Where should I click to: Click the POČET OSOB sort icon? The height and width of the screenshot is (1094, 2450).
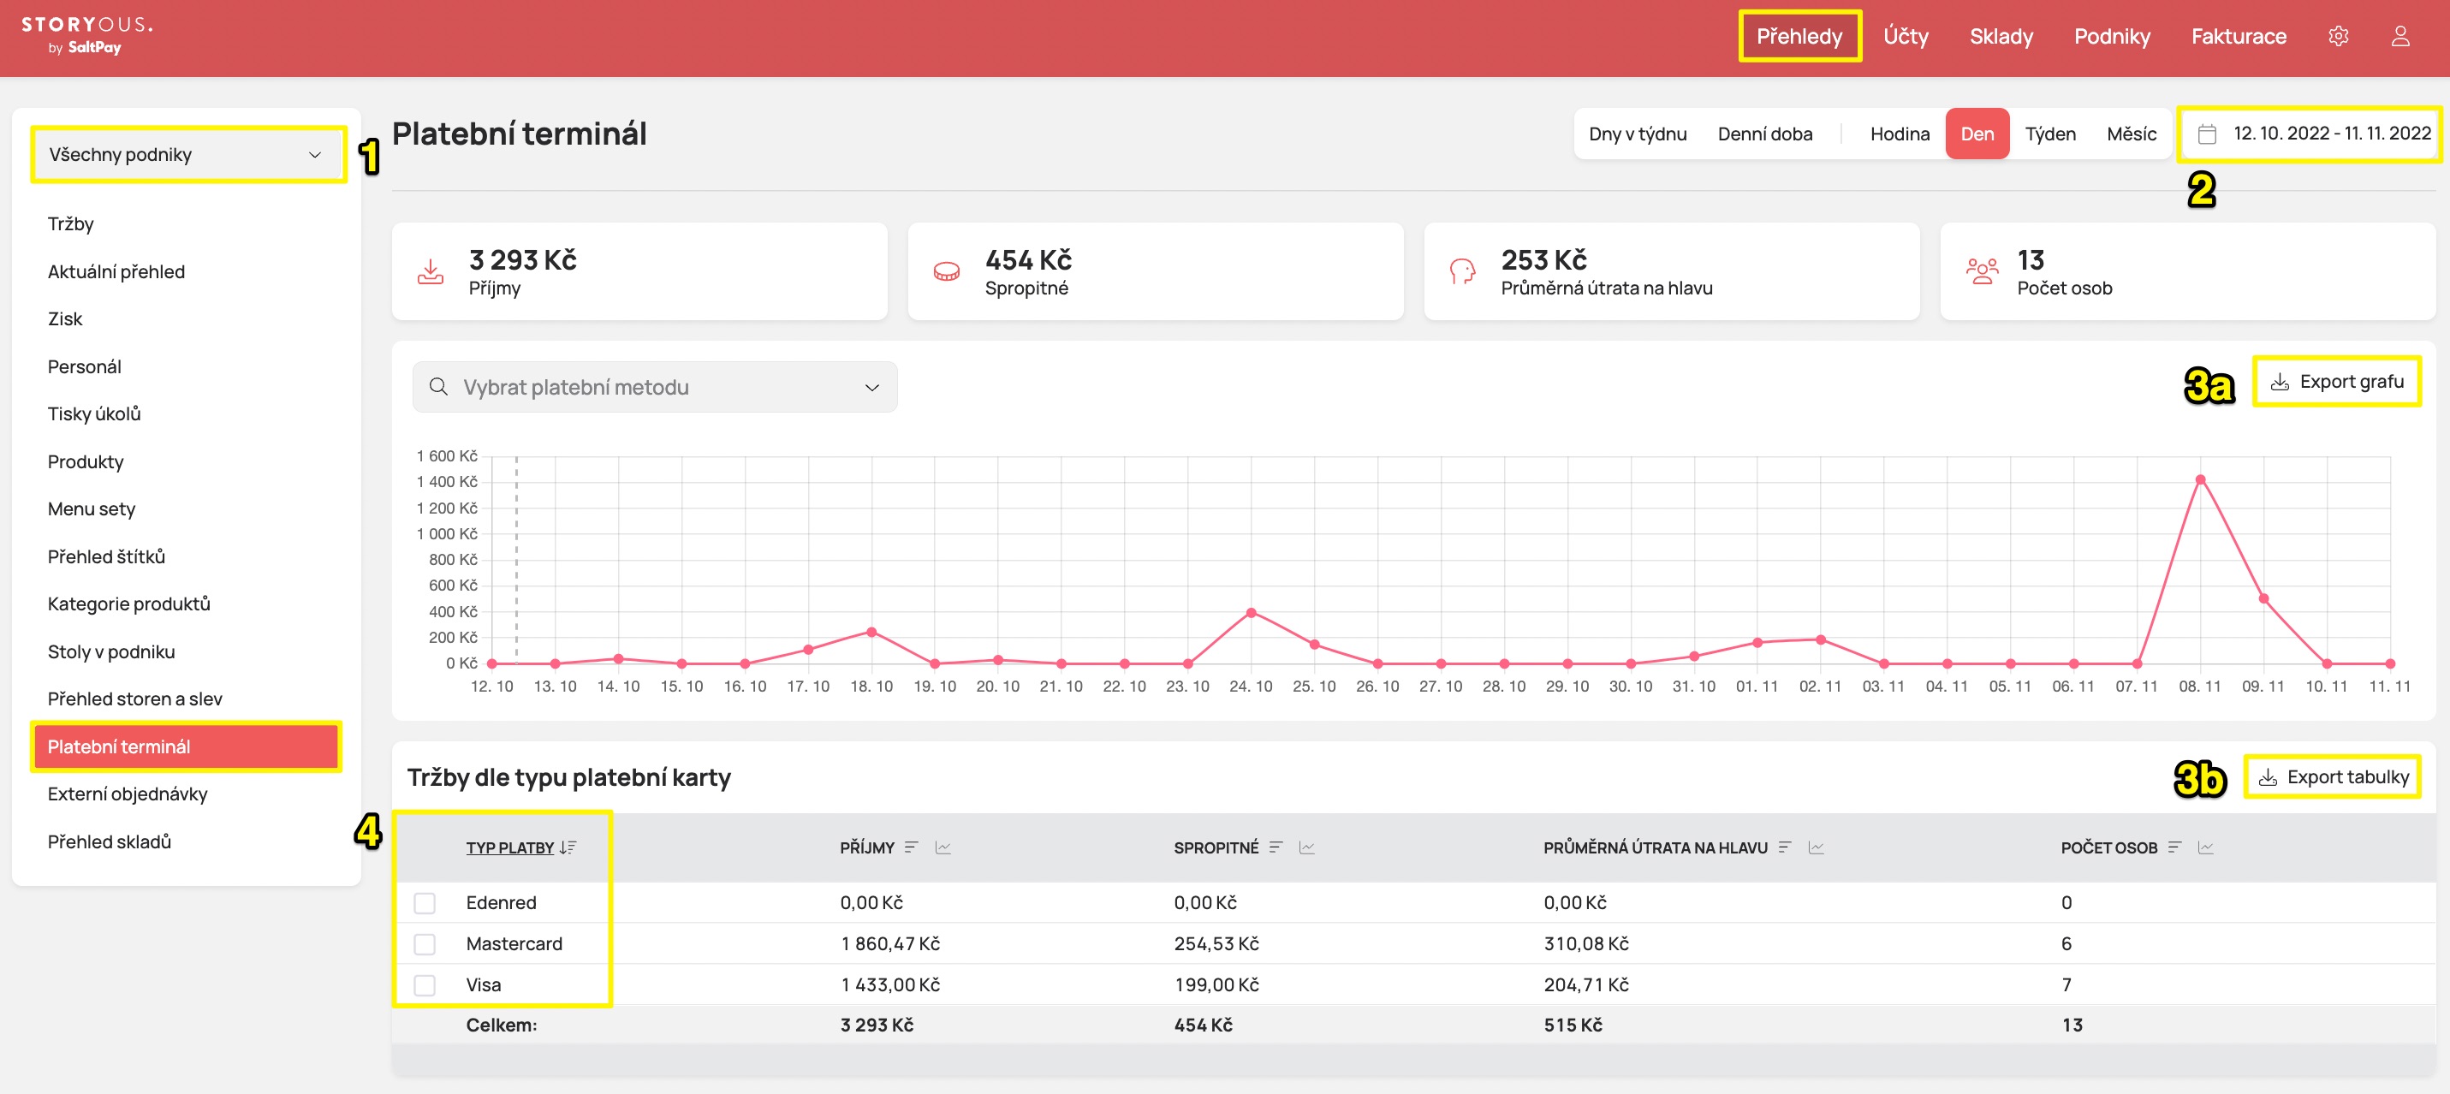tap(2175, 847)
